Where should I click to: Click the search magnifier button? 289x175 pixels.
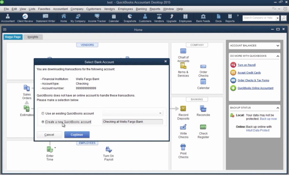[283, 18]
